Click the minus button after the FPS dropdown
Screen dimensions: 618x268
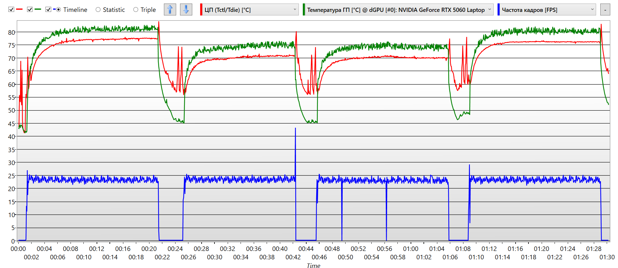pyautogui.click(x=605, y=10)
